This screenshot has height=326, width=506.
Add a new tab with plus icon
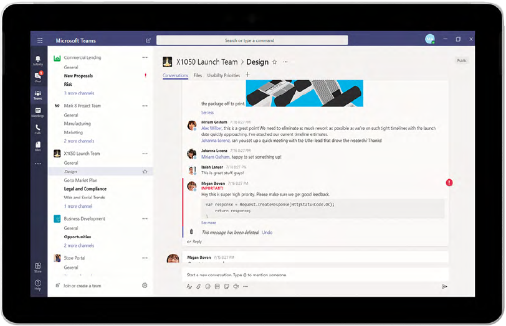coord(247,75)
